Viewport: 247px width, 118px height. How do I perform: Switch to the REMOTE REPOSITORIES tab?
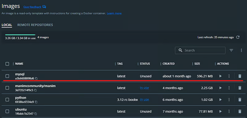[x=35, y=25]
